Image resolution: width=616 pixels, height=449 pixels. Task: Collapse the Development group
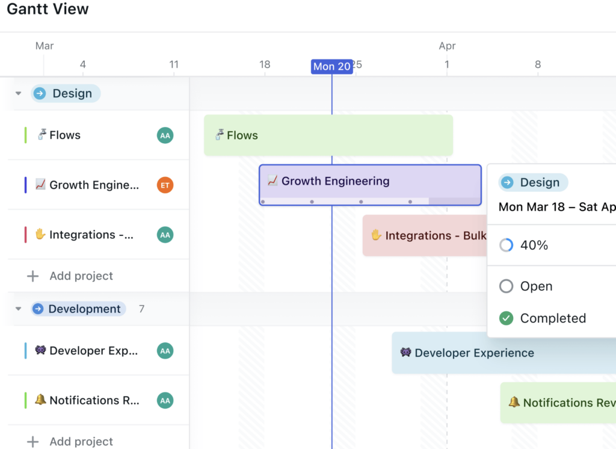pos(17,309)
